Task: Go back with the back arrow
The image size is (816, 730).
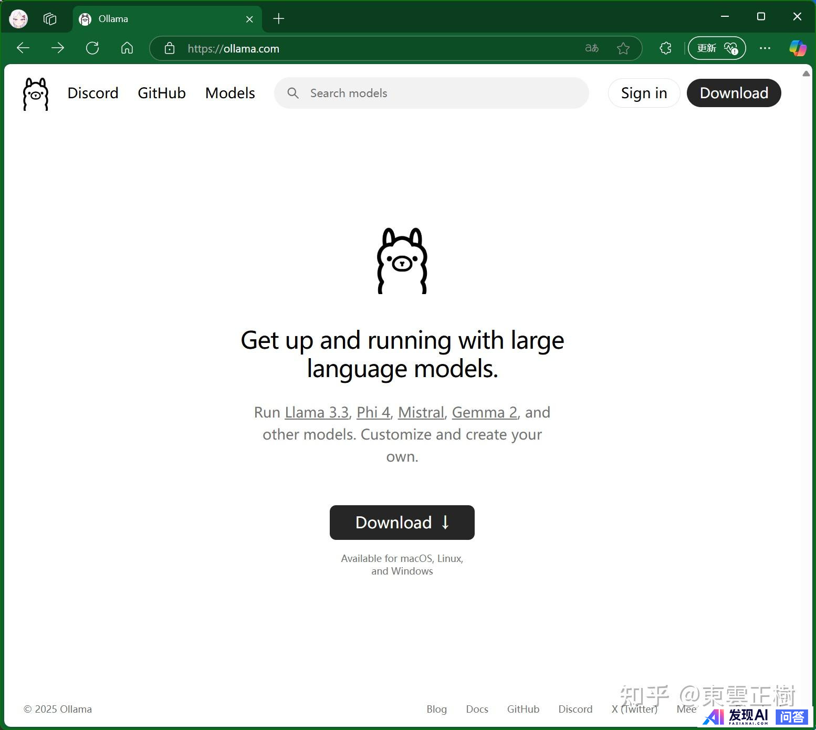Action: tap(23, 48)
